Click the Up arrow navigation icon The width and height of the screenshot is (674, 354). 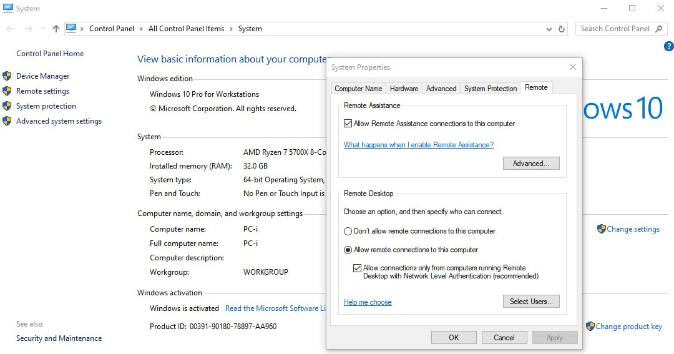point(56,29)
